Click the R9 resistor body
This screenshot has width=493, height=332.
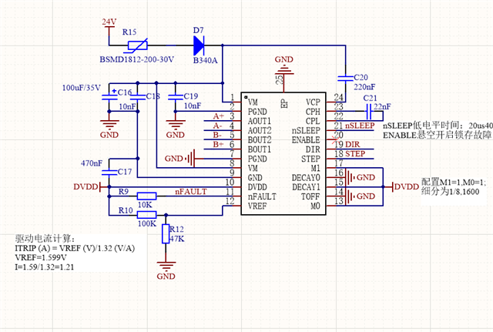click(147, 196)
